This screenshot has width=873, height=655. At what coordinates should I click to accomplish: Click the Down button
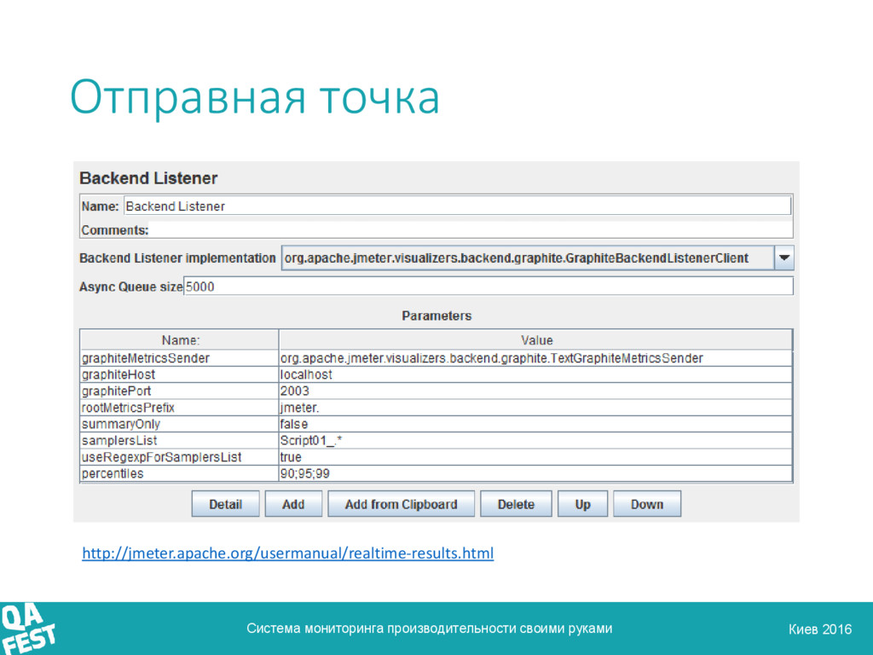pos(647,504)
